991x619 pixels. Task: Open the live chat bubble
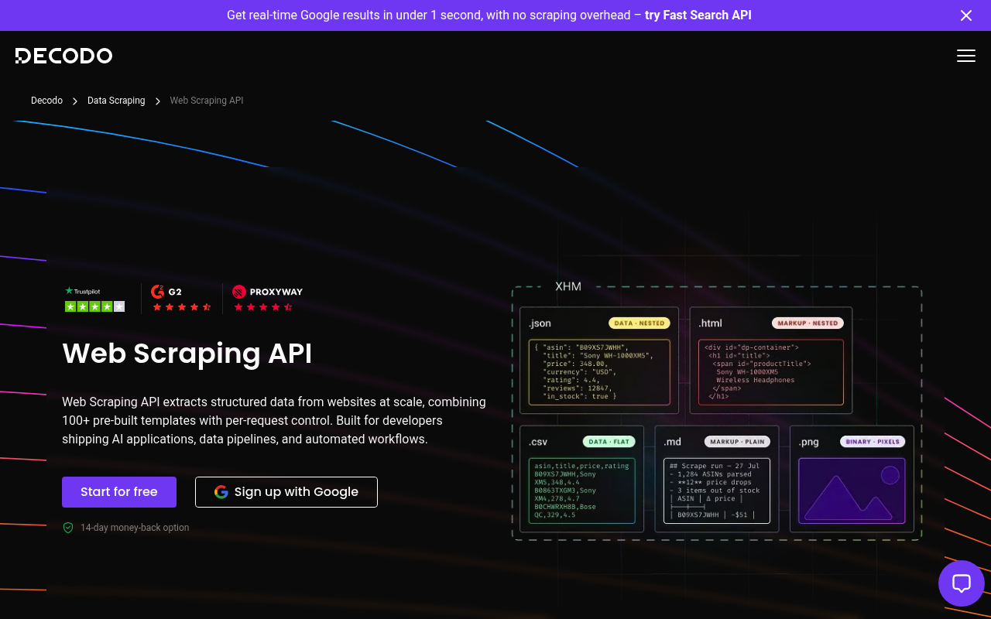point(962,583)
